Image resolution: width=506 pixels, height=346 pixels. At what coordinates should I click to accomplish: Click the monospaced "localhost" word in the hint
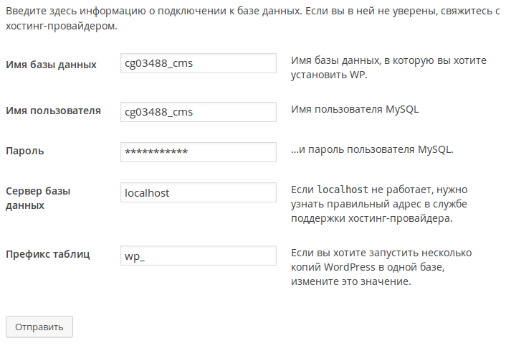pos(343,190)
